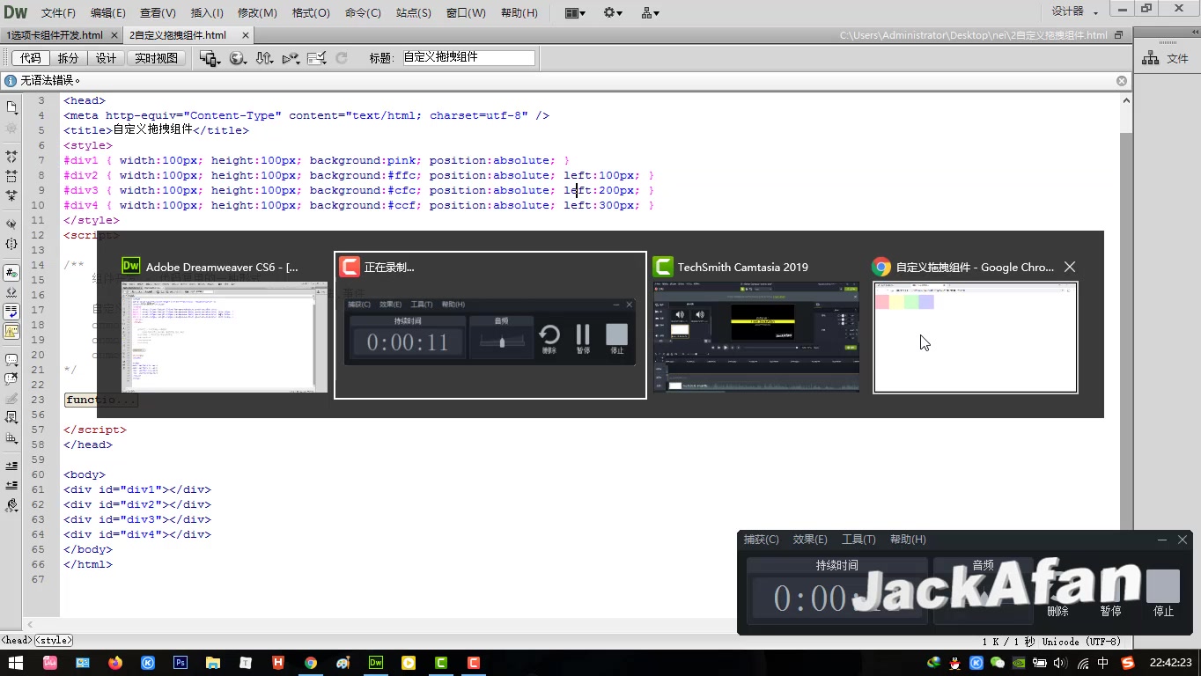Image resolution: width=1201 pixels, height=676 pixels.
Task: Open the check browser compatibility dropdown
Action: tap(317, 58)
